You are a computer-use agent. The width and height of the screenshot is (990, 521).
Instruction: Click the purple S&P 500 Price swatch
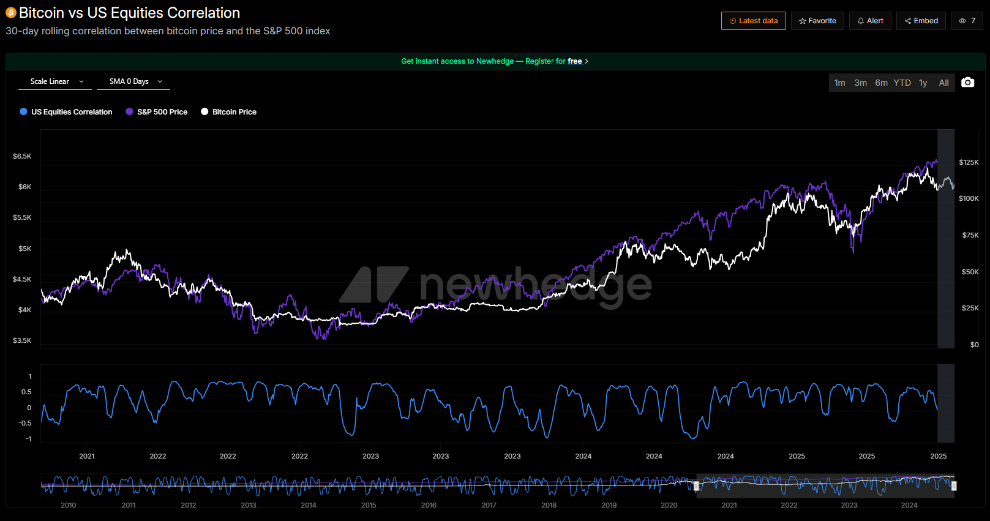[x=129, y=112]
